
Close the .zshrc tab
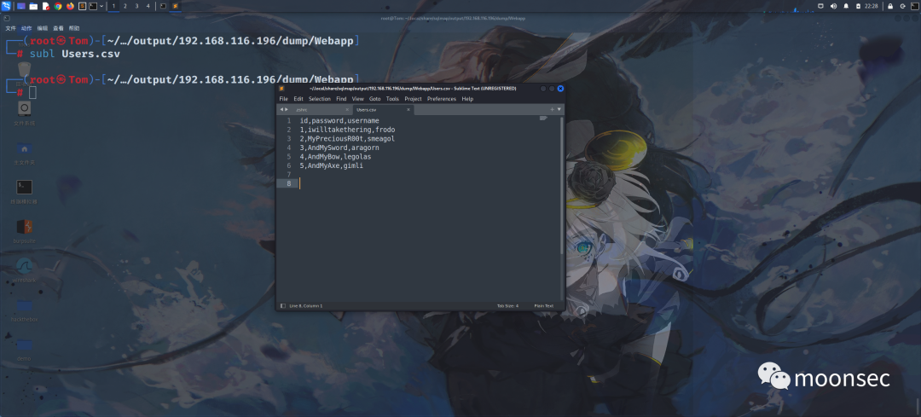(347, 110)
